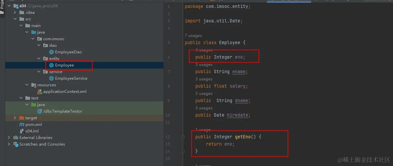Screen dimensions: 393x166
Task: Open EmployeeService in the project tree
Action: click(x=71, y=78)
